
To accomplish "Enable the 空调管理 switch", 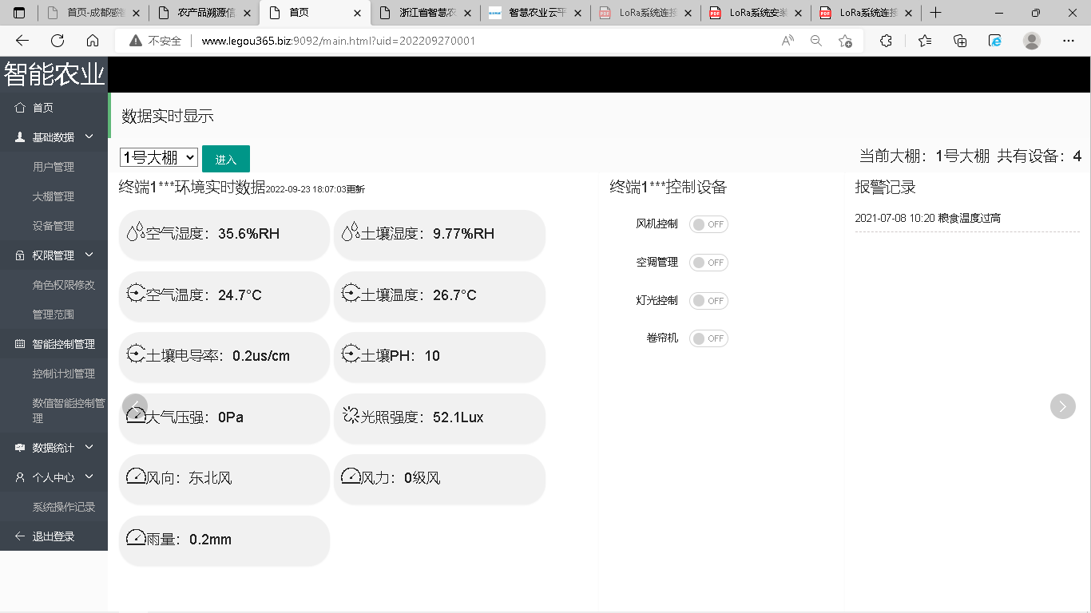I will click(708, 263).
